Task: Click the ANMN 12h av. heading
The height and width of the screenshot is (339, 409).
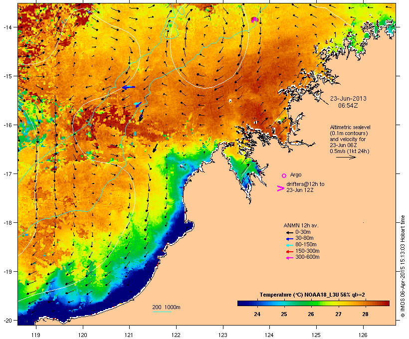Action: coord(301,225)
